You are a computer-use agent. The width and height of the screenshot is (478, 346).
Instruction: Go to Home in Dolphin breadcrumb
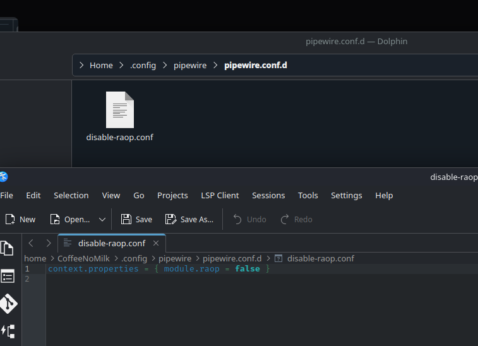[x=101, y=65]
